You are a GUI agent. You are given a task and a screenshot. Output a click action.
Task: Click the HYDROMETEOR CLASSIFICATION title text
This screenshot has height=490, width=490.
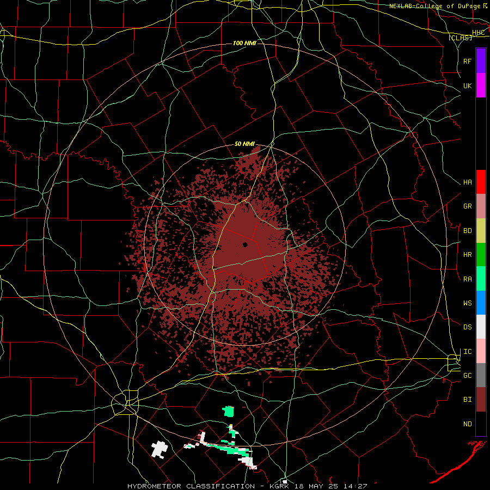[191, 486]
